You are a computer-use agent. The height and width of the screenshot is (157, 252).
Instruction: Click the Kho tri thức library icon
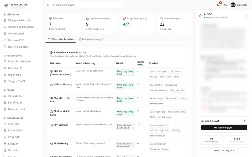click(5, 75)
